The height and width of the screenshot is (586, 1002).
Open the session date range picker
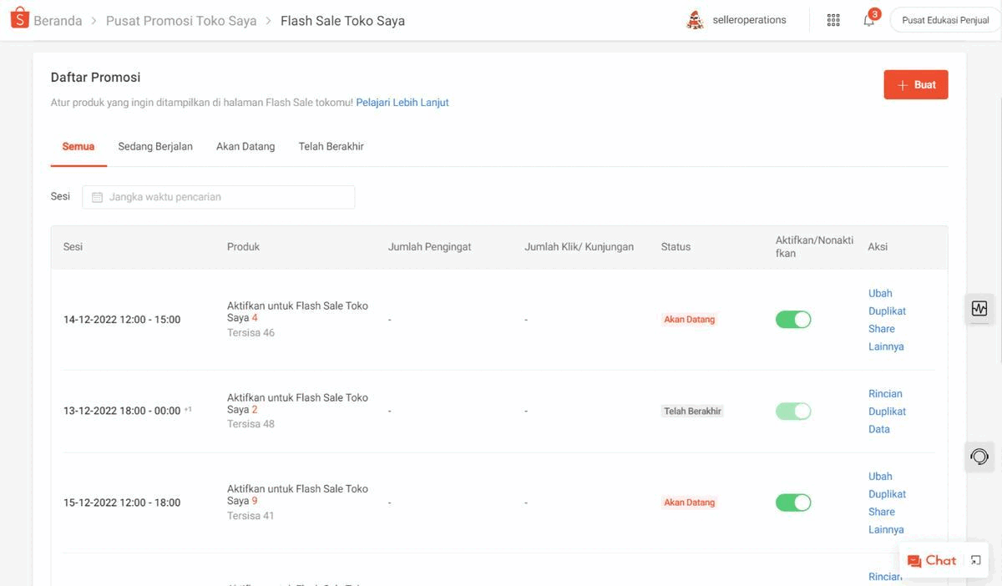tap(218, 197)
